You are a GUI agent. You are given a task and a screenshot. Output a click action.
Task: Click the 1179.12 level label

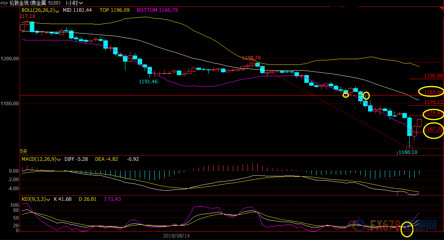point(433,102)
